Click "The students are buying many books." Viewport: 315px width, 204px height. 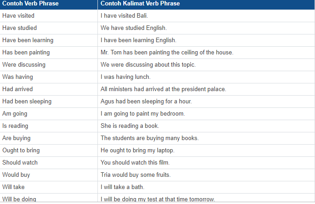[150, 138]
